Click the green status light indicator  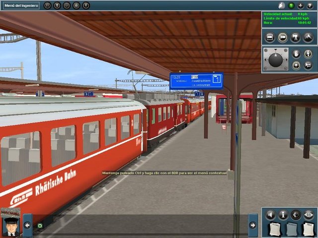pos(291,5)
